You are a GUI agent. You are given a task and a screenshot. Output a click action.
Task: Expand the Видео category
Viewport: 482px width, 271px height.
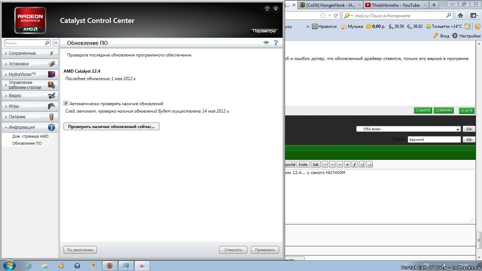tap(15, 96)
